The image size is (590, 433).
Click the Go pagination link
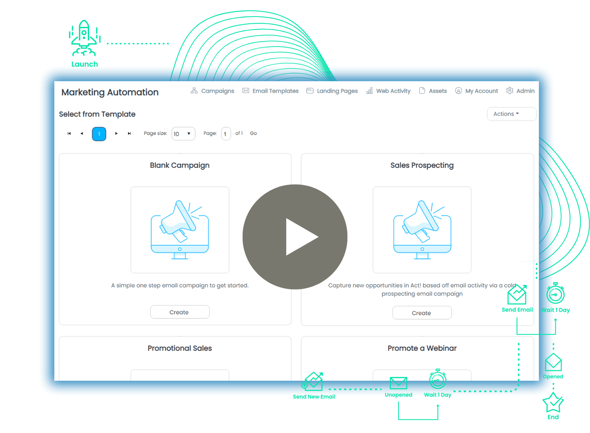(253, 133)
